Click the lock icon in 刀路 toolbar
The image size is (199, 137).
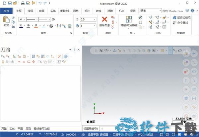pyautogui.click(x=3, y=61)
